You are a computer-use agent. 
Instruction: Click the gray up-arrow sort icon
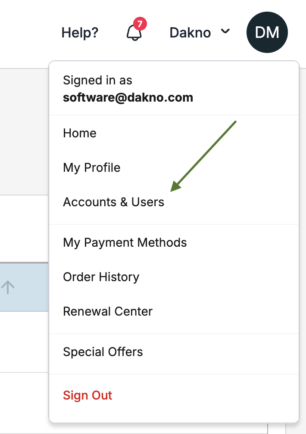pyautogui.click(x=8, y=287)
